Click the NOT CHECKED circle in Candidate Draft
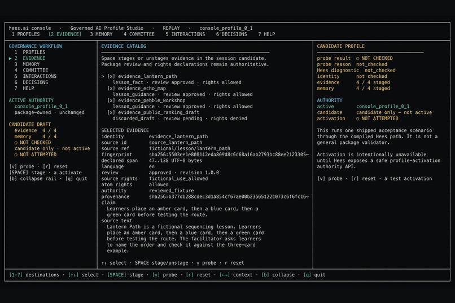Screen dimensions: 455x303 click(16, 143)
